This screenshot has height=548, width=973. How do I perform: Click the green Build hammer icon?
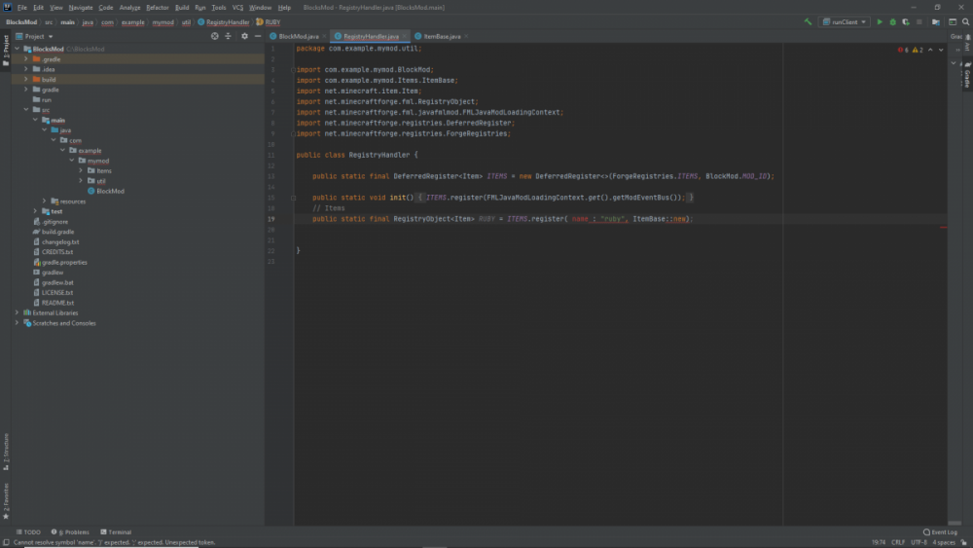pos(809,21)
